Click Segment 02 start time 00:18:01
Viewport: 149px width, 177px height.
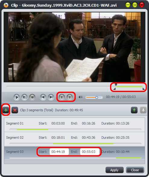tap(58, 137)
